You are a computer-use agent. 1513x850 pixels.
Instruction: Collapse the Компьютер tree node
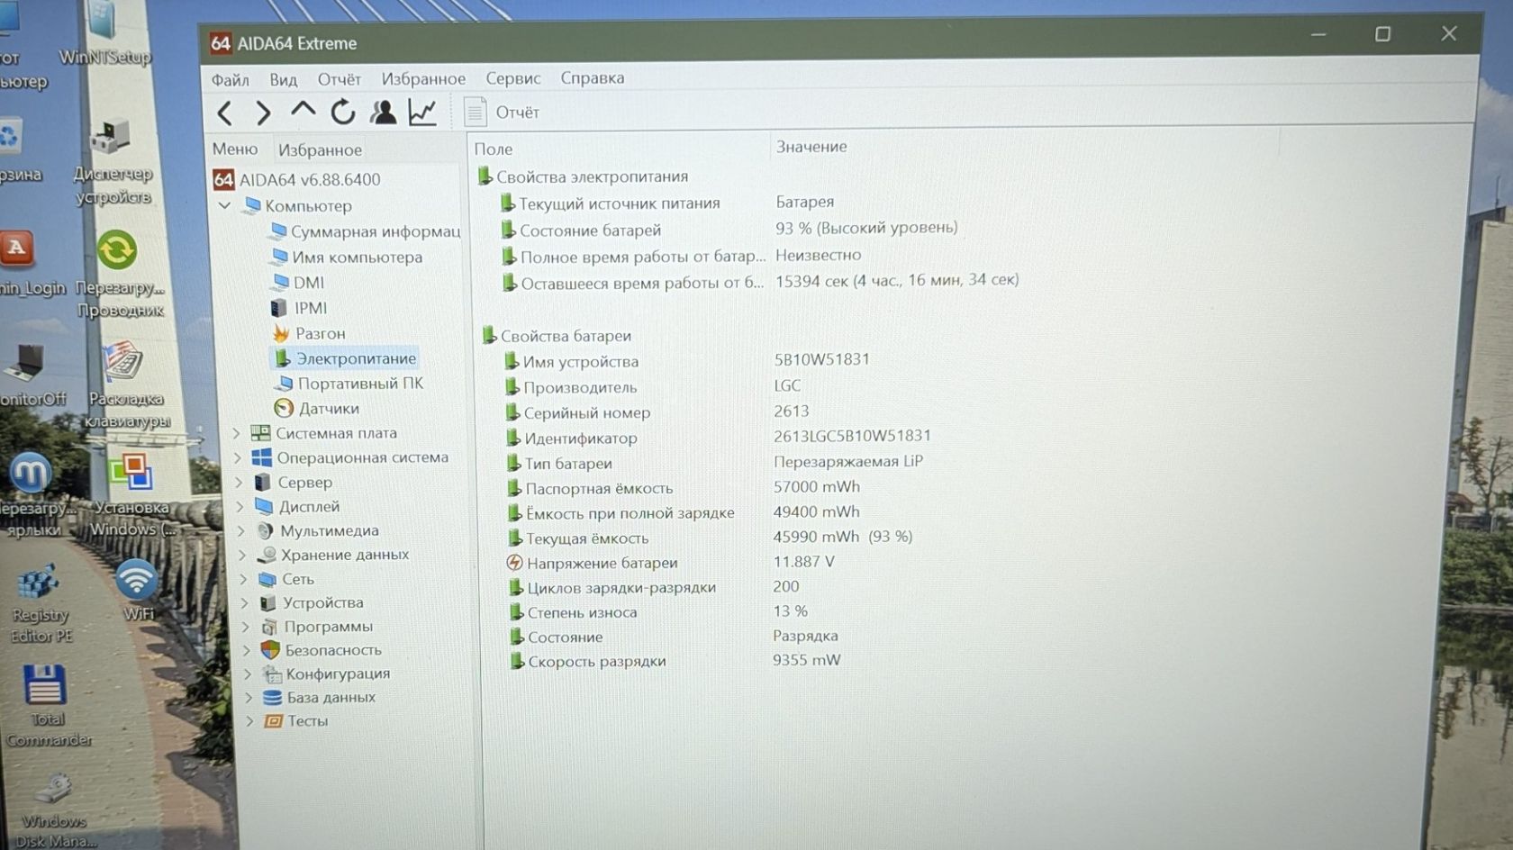pos(225,205)
